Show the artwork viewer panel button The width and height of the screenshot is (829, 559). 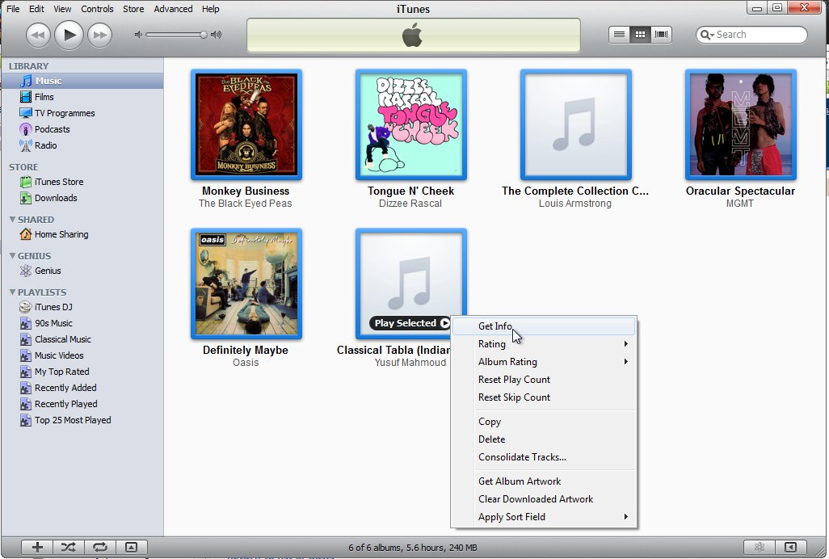131,548
